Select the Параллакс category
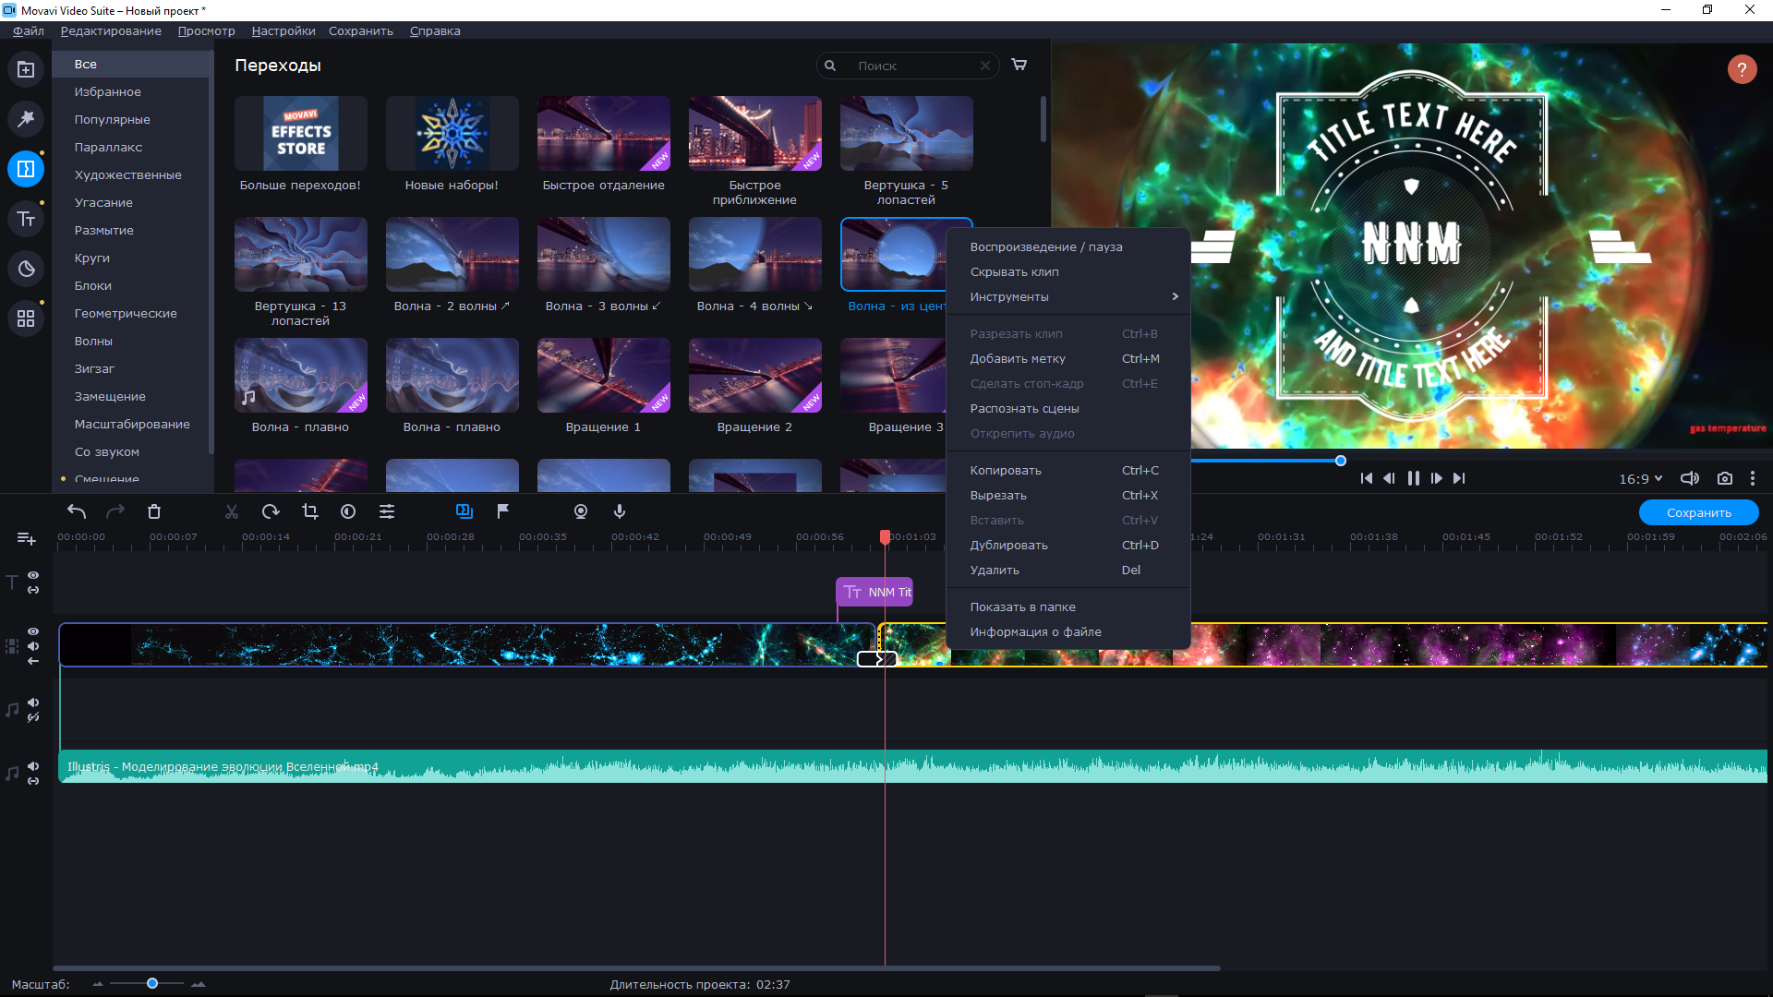The width and height of the screenshot is (1773, 997). (131, 147)
